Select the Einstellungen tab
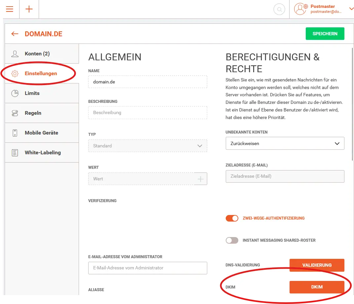The image size is (354, 304). [42, 74]
